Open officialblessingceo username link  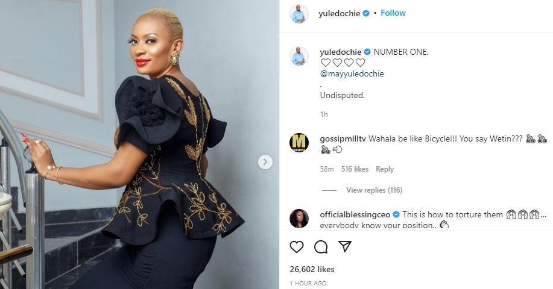(x=355, y=214)
